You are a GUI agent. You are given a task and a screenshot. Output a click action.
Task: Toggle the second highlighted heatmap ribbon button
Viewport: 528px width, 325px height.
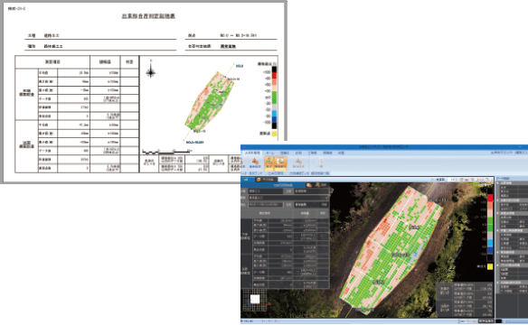tap(280, 163)
